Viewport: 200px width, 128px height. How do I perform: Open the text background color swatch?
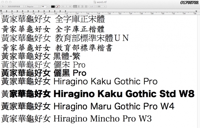tap(58, 7)
